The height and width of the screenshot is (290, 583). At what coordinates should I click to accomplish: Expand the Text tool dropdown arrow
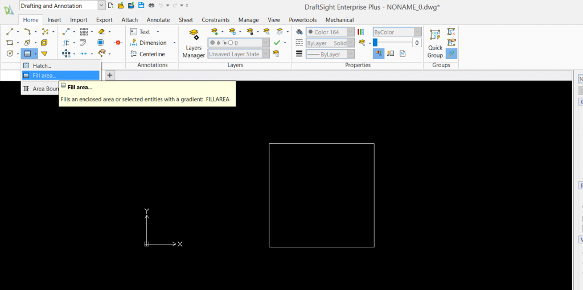tap(158, 32)
